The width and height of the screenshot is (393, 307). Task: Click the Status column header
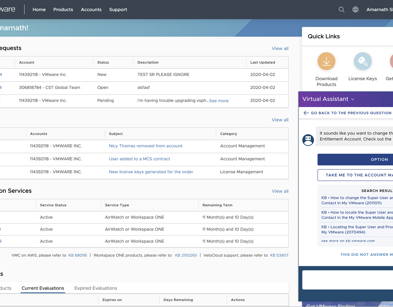click(x=103, y=63)
